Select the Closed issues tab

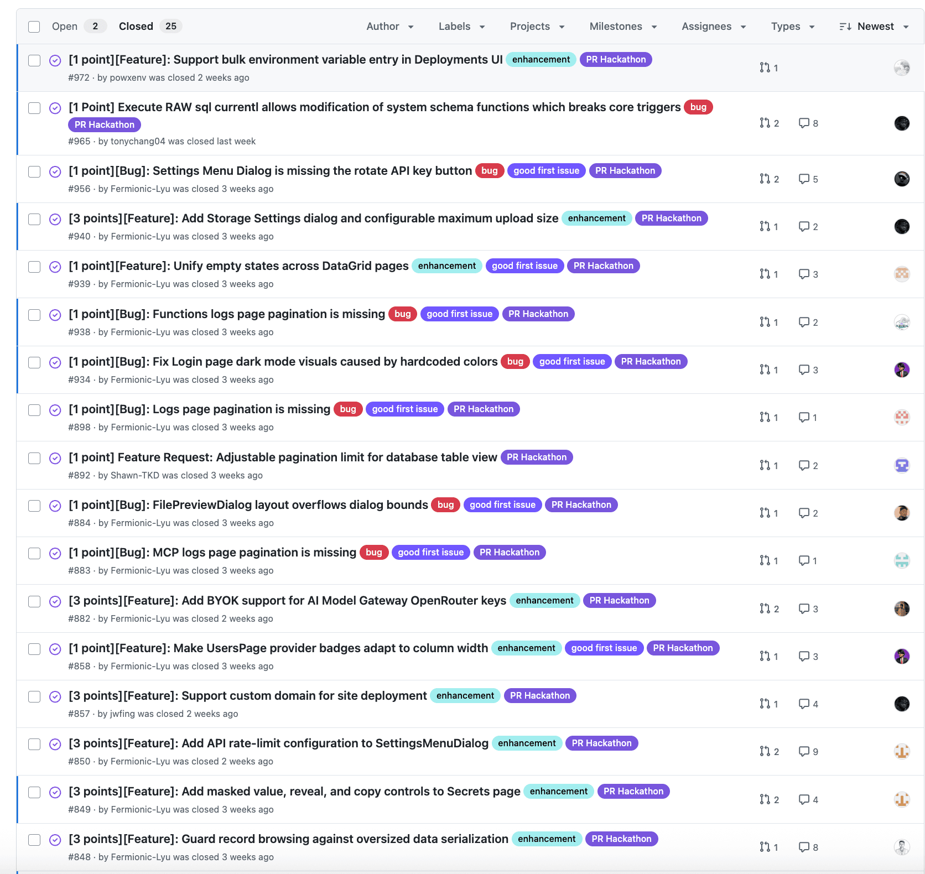pos(136,27)
